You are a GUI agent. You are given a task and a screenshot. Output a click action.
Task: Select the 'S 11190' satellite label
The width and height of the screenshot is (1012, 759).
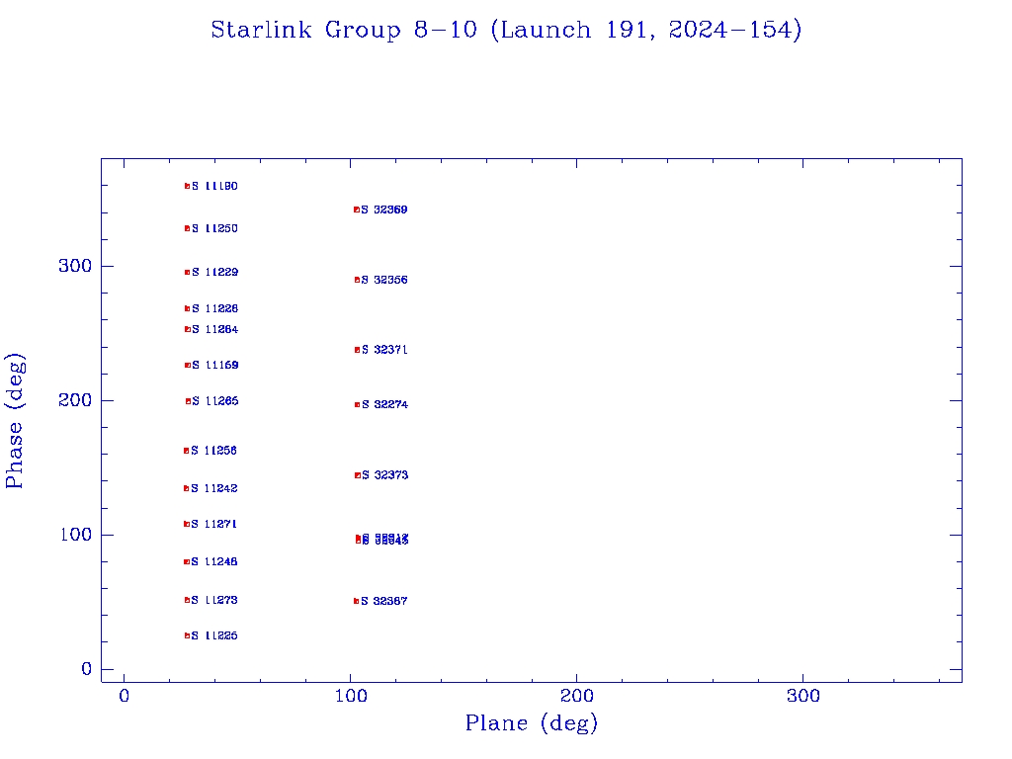[214, 186]
